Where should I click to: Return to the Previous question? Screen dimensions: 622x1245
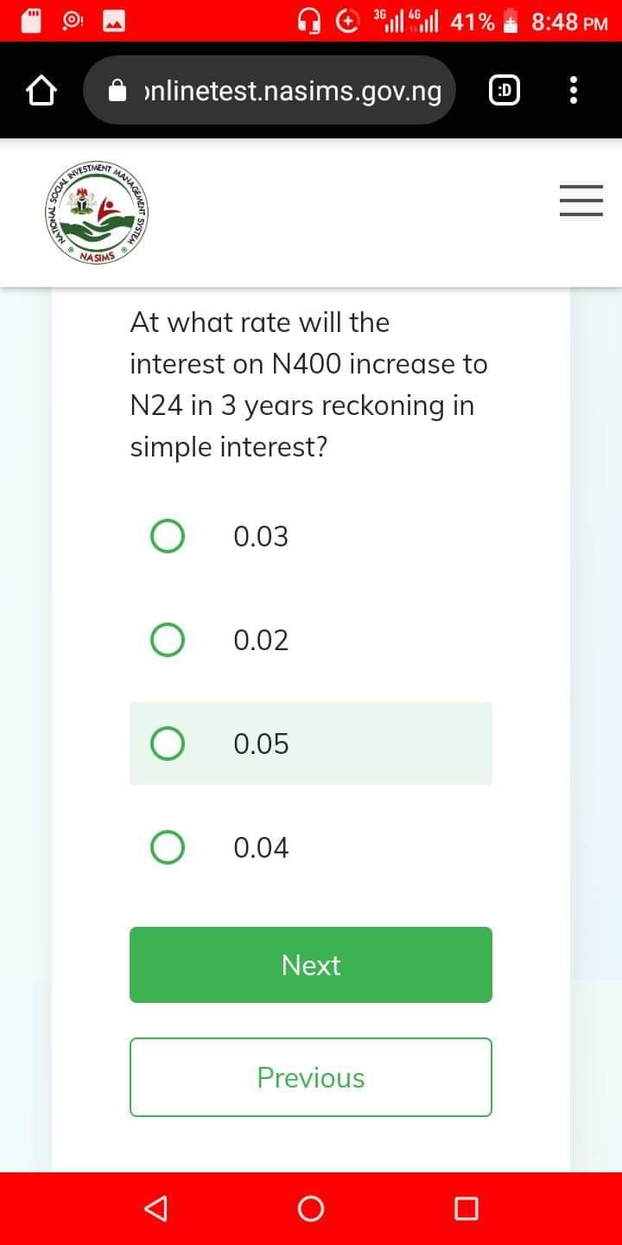(x=311, y=1077)
